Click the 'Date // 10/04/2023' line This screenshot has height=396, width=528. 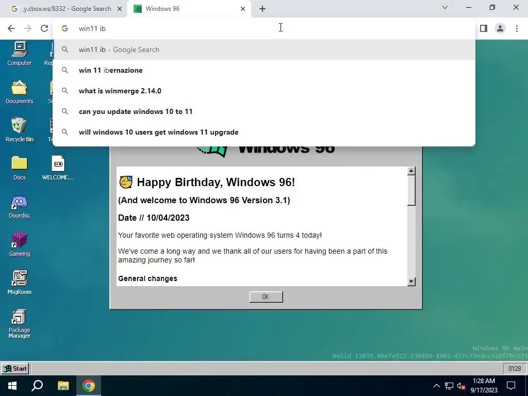point(154,218)
